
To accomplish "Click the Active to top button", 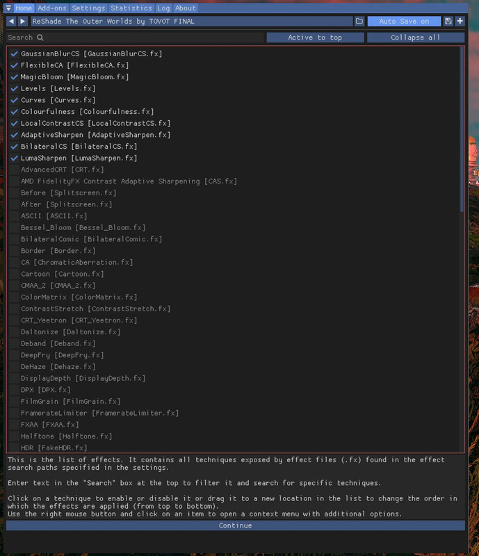I will [315, 38].
